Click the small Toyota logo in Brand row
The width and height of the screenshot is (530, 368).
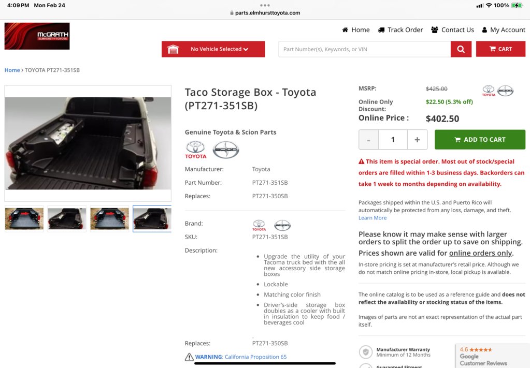coord(259,225)
